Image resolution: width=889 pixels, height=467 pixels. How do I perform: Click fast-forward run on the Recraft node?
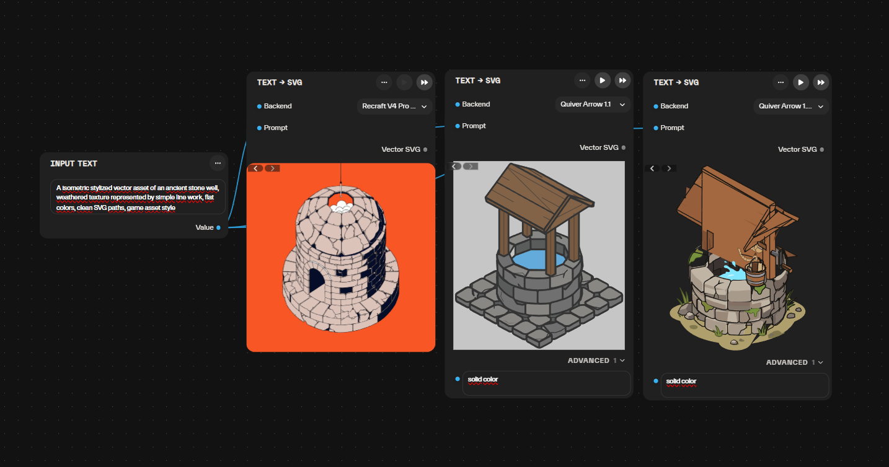(x=424, y=82)
